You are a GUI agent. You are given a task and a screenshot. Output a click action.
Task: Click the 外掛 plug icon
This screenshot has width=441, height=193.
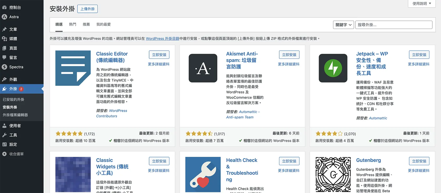(x=4, y=89)
